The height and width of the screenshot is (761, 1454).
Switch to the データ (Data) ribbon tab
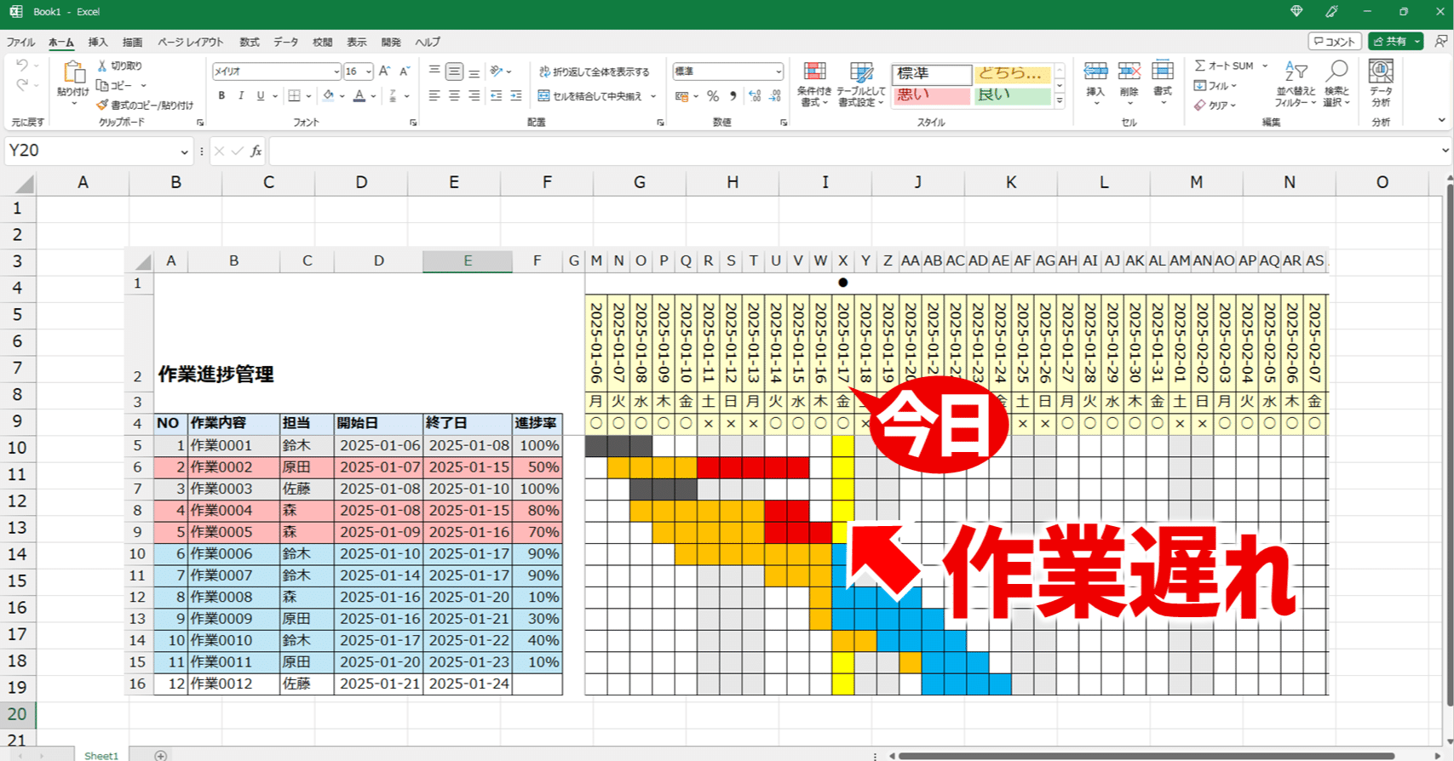(285, 42)
